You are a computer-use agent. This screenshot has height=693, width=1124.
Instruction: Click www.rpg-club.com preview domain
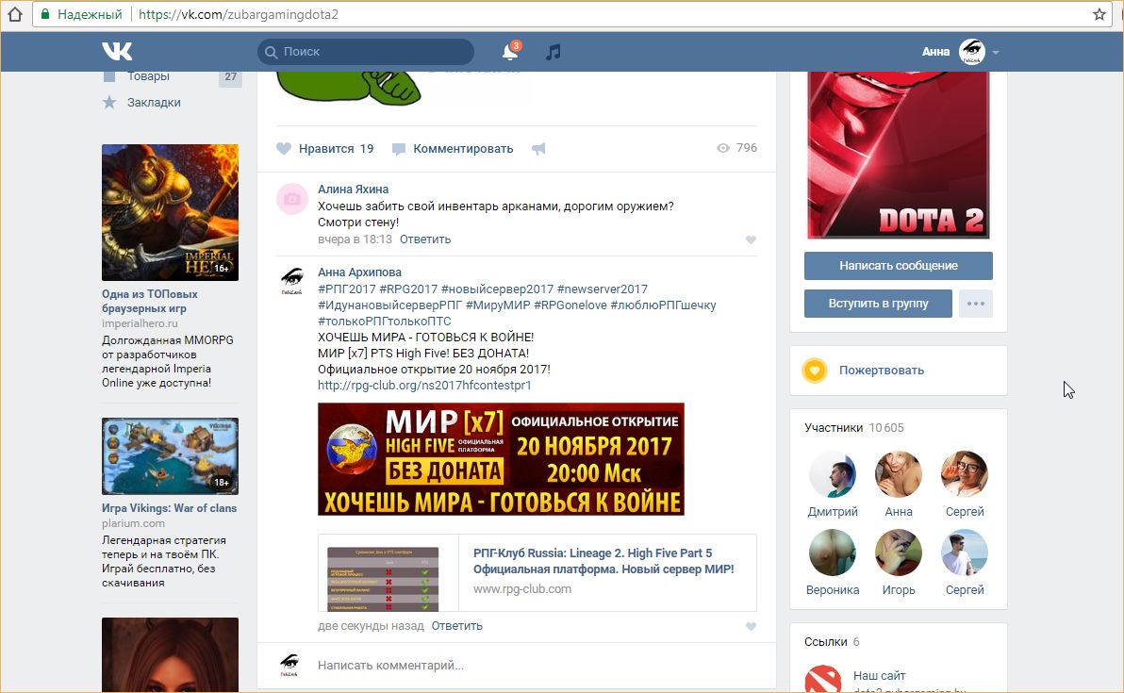tap(521, 589)
